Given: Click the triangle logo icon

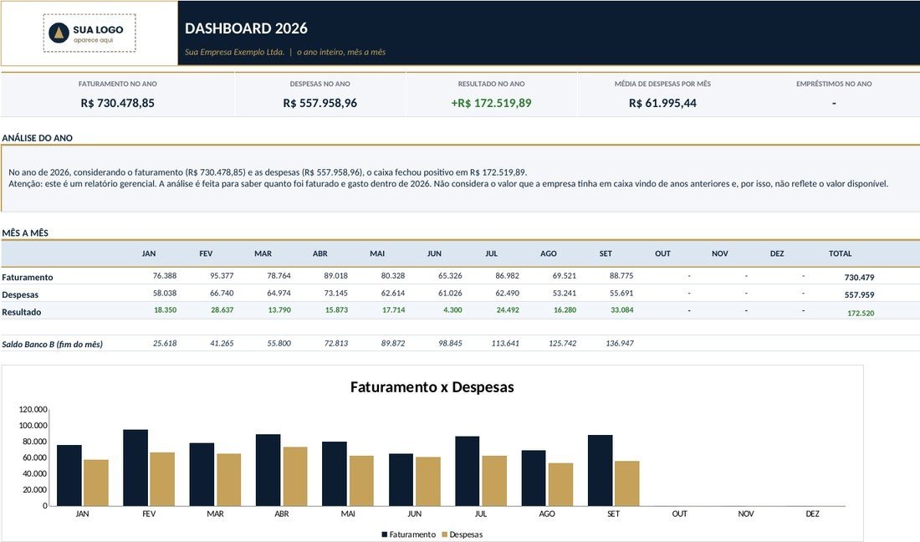Looking at the screenshot, I should 59,33.
